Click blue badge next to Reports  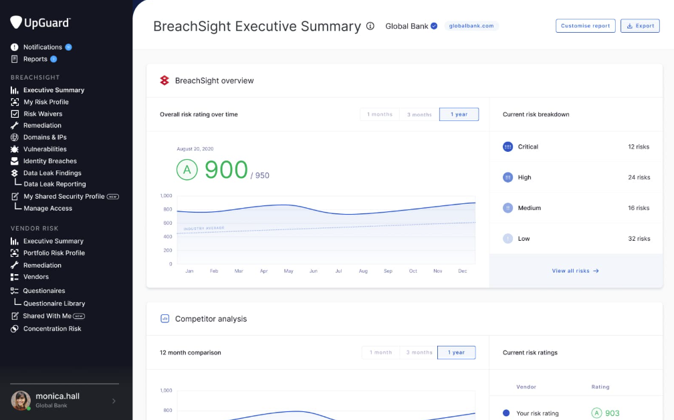pos(53,59)
